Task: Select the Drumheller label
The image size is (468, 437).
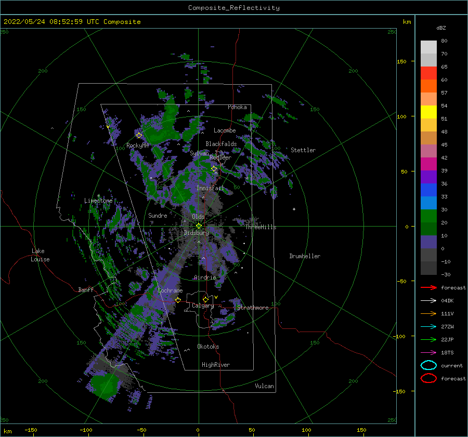Action: coord(305,256)
